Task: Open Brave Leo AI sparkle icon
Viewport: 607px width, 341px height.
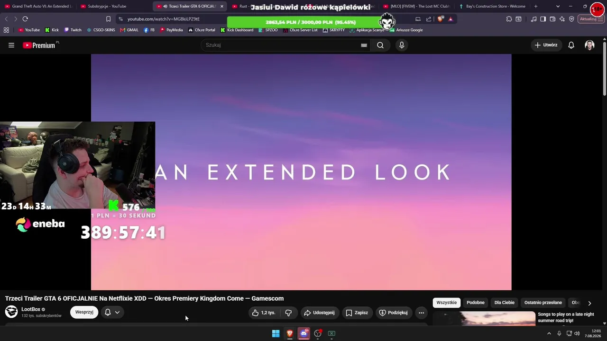Action: click(562, 19)
